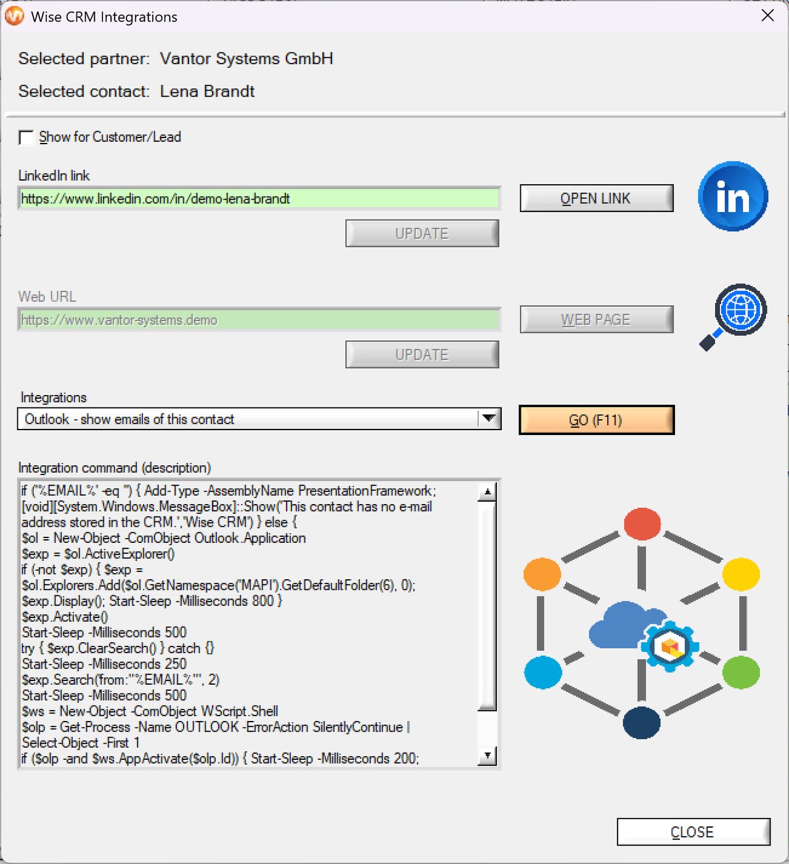Open the Outlook integration combo box
The image size is (789, 864).
pyautogui.click(x=259, y=419)
